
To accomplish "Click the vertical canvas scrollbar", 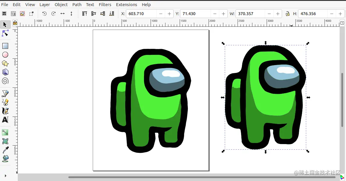I will point(342,100).
